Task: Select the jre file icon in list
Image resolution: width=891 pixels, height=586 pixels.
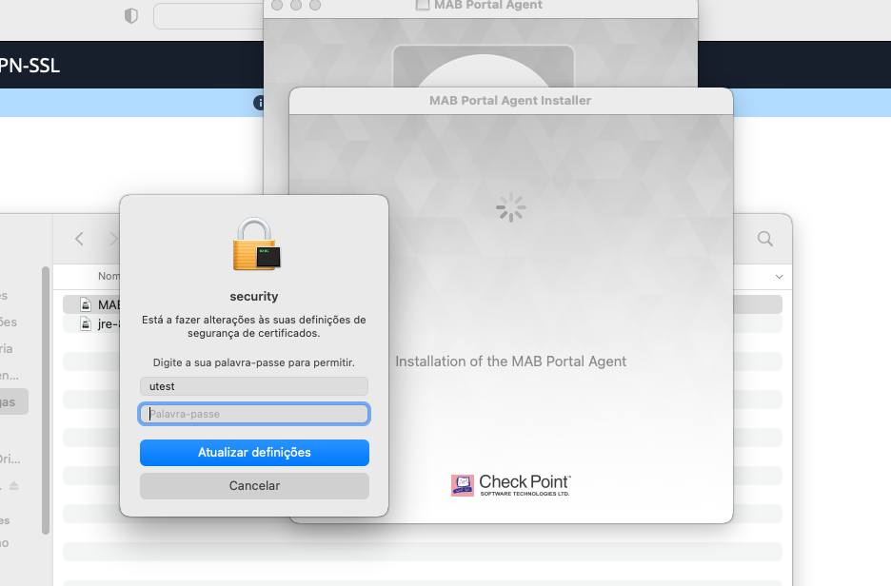Action: (86, 323)
